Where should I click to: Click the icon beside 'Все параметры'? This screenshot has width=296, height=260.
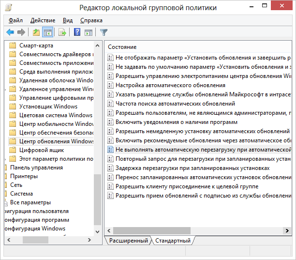6,202
